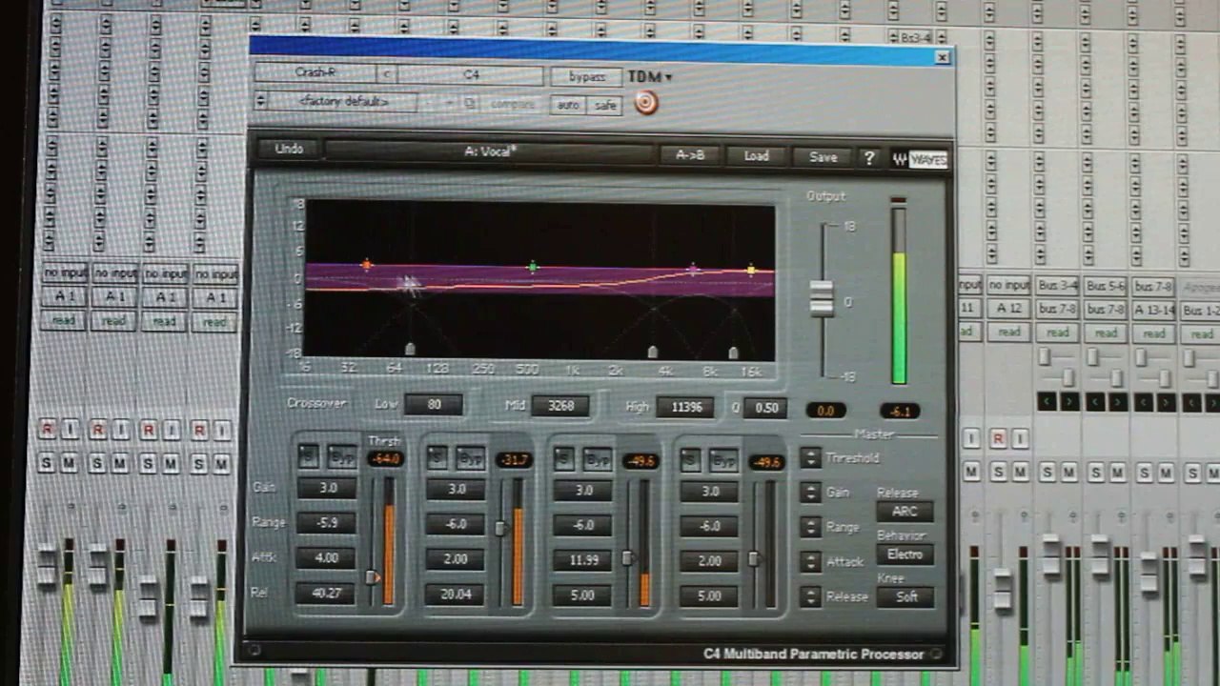Toggle the Soft knee button
The width and height of the screenshot is (1220, 686).
(x=905, y=597)
